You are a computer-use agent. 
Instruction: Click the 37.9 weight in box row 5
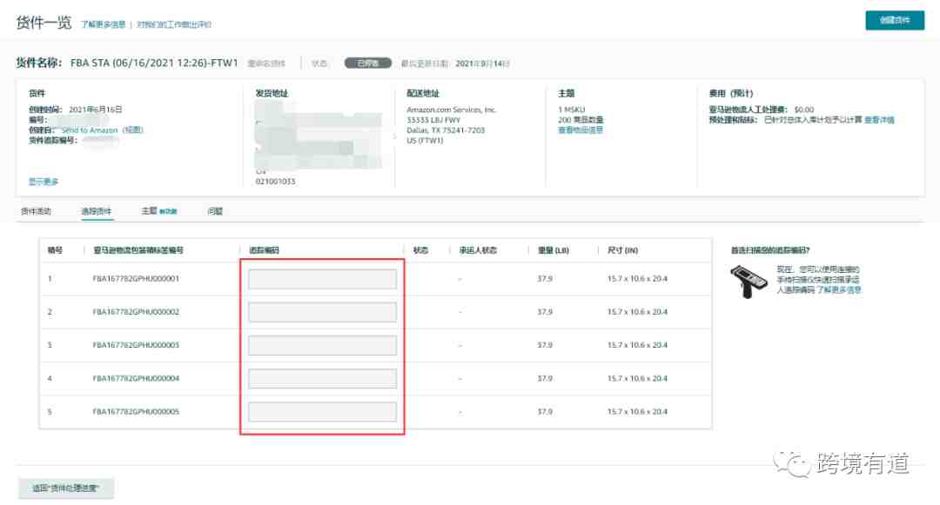click(x=545, y=412)
